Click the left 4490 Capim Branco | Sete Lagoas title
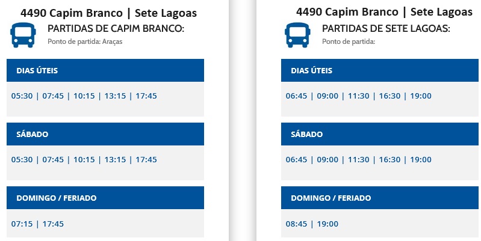The image size is (481, 241). [108, 13]
